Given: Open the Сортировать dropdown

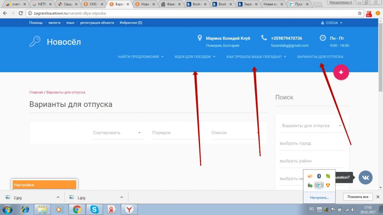Looking at the screenshot, I should click(118, 133).
